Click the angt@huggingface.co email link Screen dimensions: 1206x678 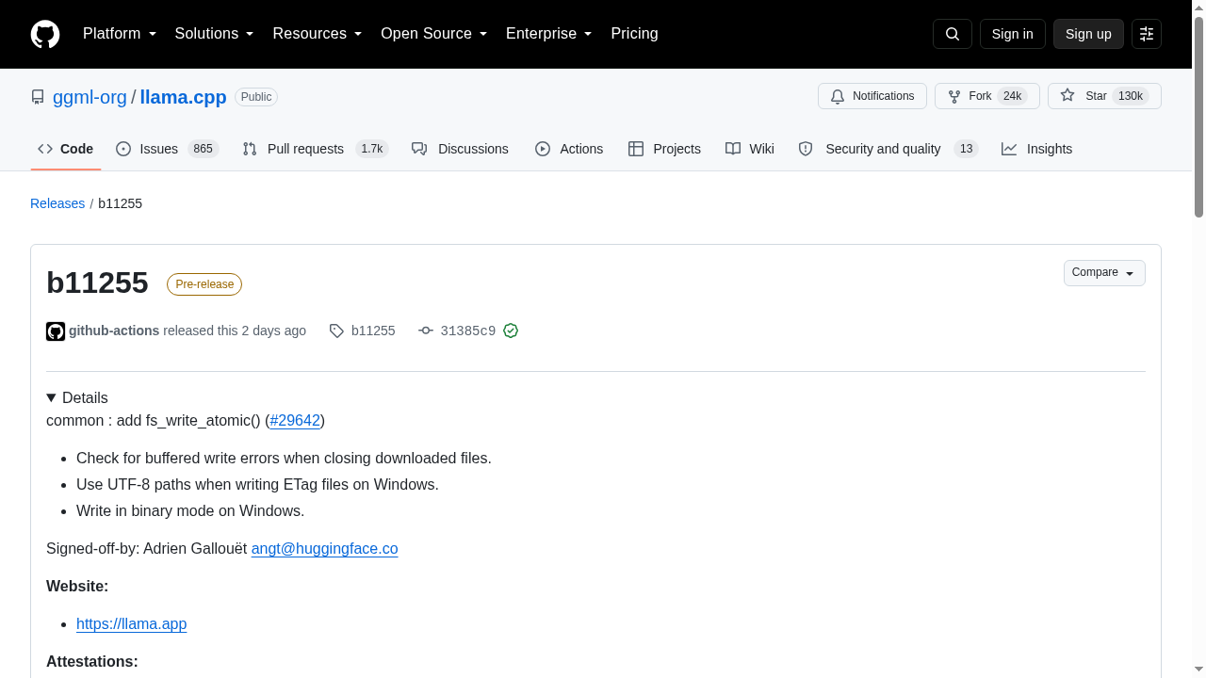pos(324,549)
